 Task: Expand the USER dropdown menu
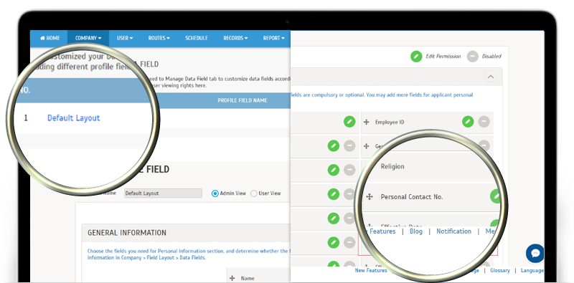point(125,38)
